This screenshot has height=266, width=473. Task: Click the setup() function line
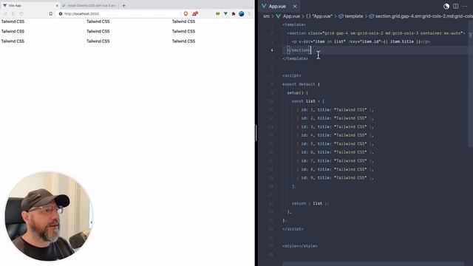(x=298, y=93)
